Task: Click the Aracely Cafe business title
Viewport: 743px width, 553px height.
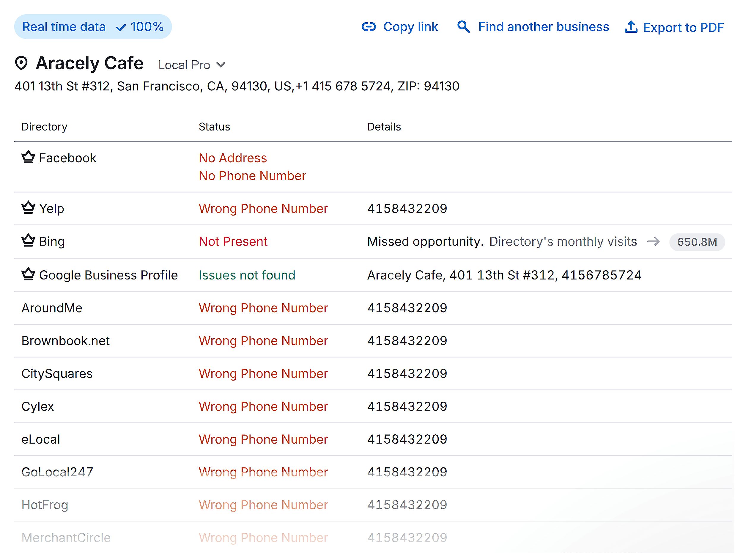Action: coord(90,63)
